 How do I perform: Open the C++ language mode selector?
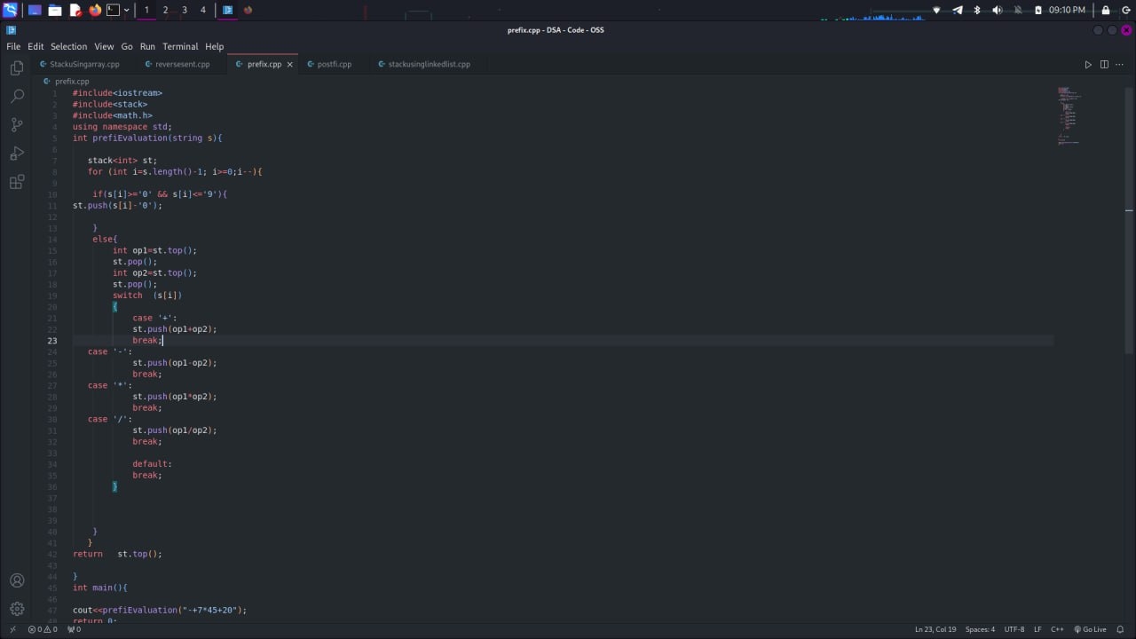1057,629
